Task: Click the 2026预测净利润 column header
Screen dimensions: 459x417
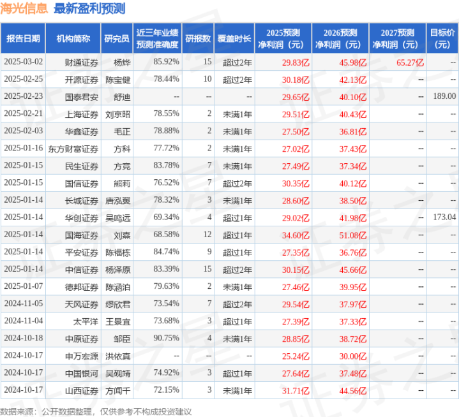Action: 340,38
